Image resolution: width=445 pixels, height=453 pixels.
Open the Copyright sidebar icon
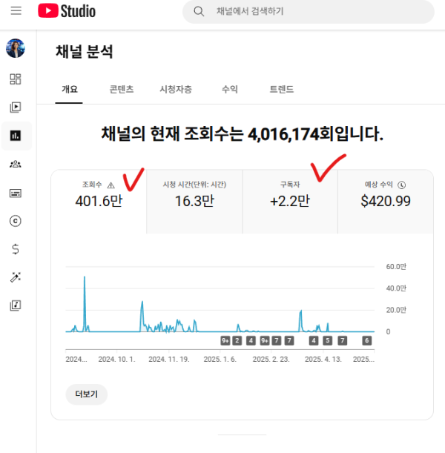click(16, 221)
